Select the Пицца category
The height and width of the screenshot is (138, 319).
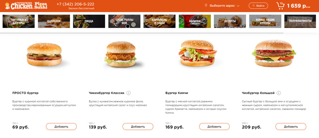click(89, 21)
